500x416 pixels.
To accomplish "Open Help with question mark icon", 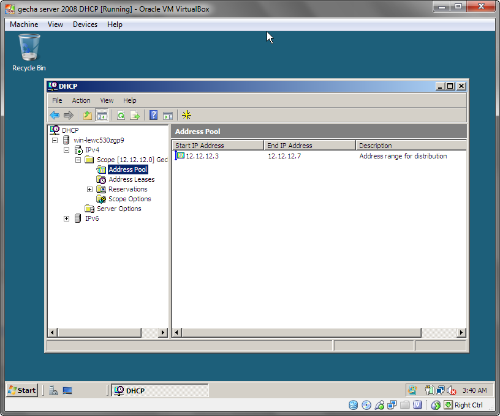I will click(153, 115).
